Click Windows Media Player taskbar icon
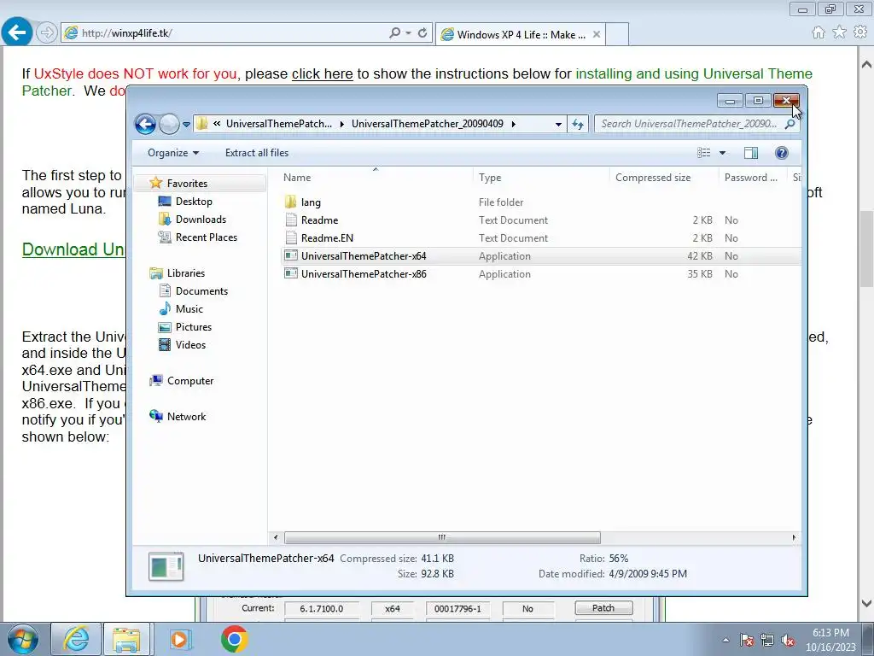Screen dimensions: 874x656 click(179, 639)
